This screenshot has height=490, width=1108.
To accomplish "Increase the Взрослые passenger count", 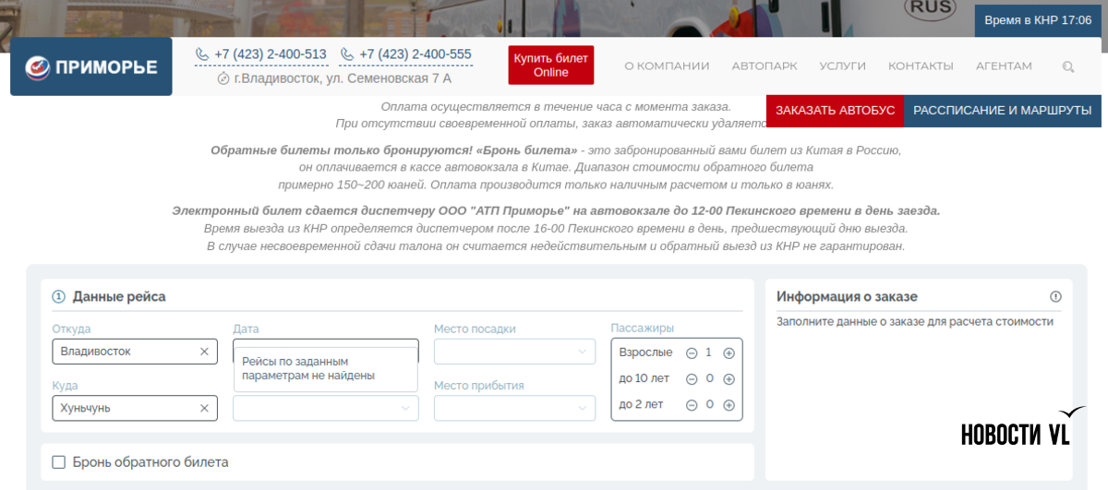I will pyautogui.click(x=729, y=353).
